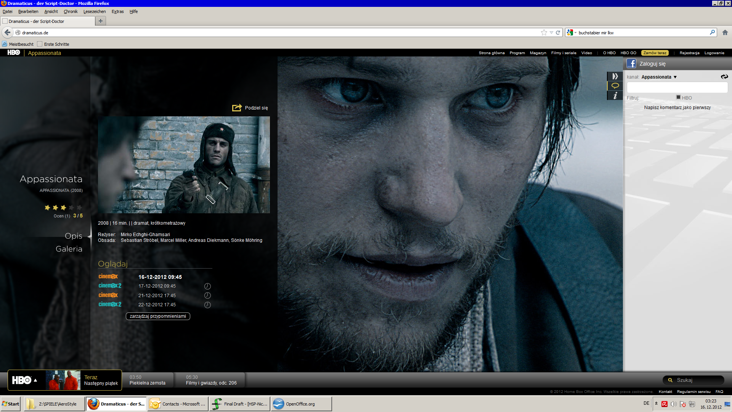The height and width of the screenshot is (412, 732).
Task: Toggle the HBO filter checkbox
Action: 678,98
